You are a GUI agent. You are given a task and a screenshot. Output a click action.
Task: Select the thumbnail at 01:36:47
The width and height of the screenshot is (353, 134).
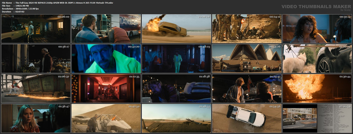[36, 118]
